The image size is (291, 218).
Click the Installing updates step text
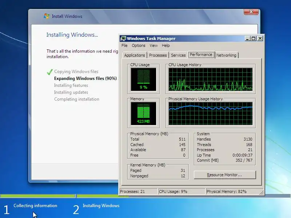pyautogui.click(x=71, y=92)
